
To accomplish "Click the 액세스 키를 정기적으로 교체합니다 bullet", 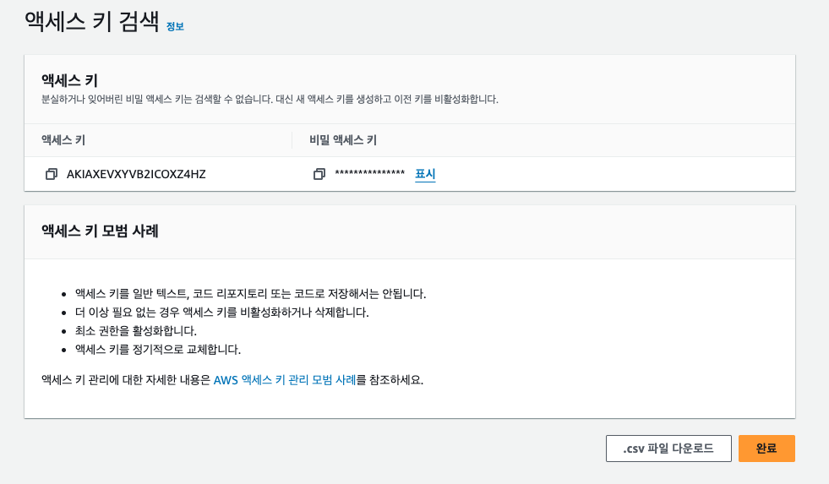I will point(158,350).
